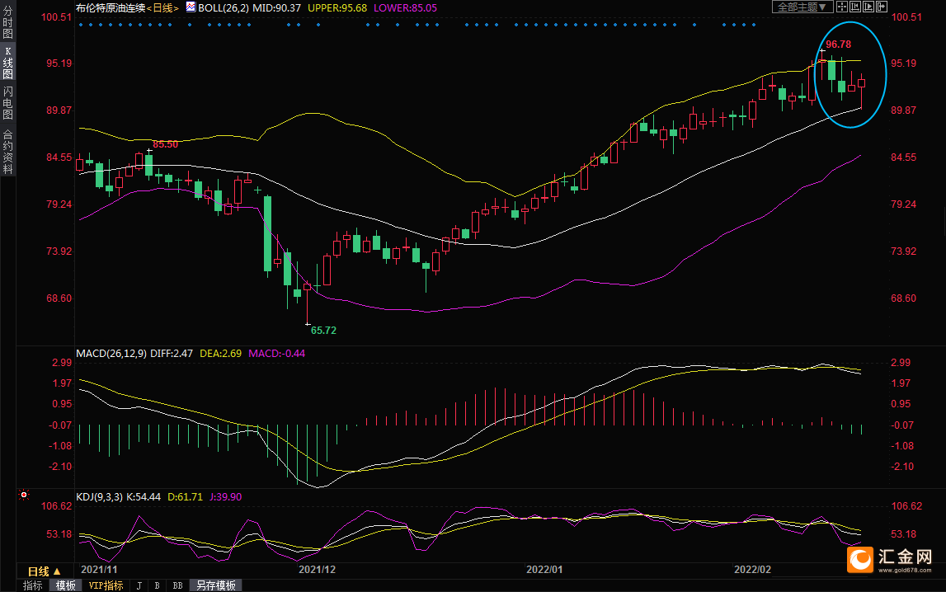Click the B template button

coord(158,585)
